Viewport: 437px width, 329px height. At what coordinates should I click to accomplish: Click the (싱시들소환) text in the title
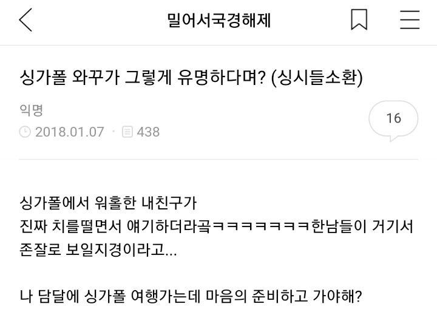point(317,77)
